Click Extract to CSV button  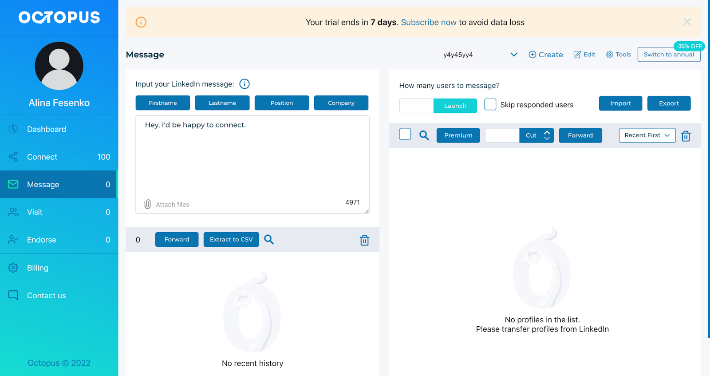pos(231,240)
